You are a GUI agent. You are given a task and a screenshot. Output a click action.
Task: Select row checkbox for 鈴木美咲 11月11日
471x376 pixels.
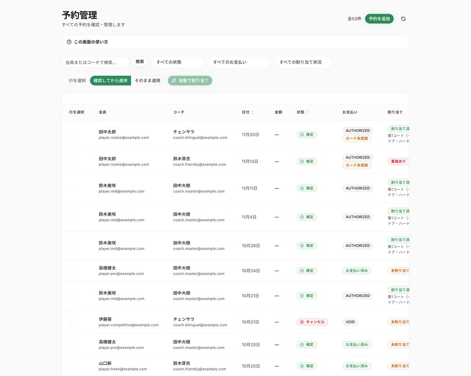coord(72,188)
